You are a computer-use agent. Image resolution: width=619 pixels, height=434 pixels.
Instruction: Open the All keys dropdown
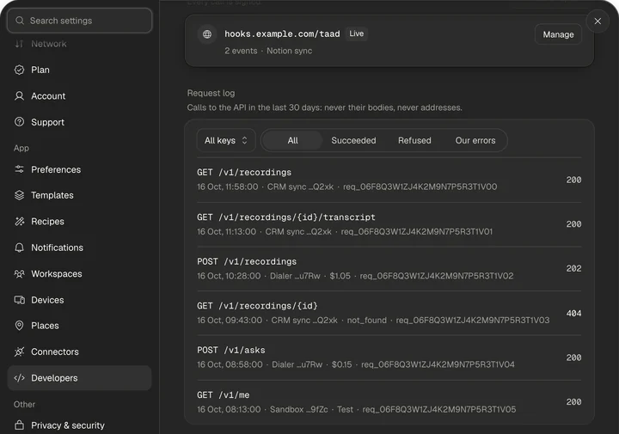point(226,140)
